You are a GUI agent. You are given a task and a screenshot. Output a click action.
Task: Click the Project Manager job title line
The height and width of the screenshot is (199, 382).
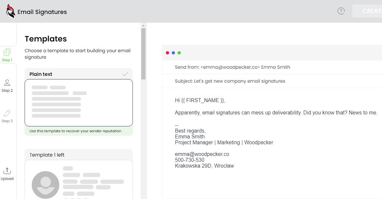click(x=224, y=143)
